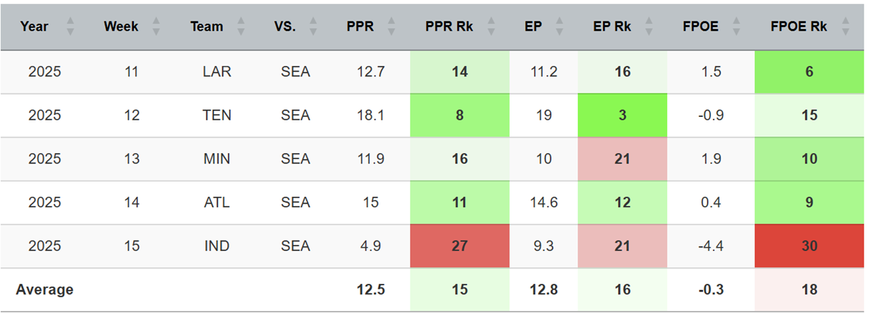Sort by FPOE Rk using its arrows
Viewport: 870px width, 313px height.
(846, 27)
